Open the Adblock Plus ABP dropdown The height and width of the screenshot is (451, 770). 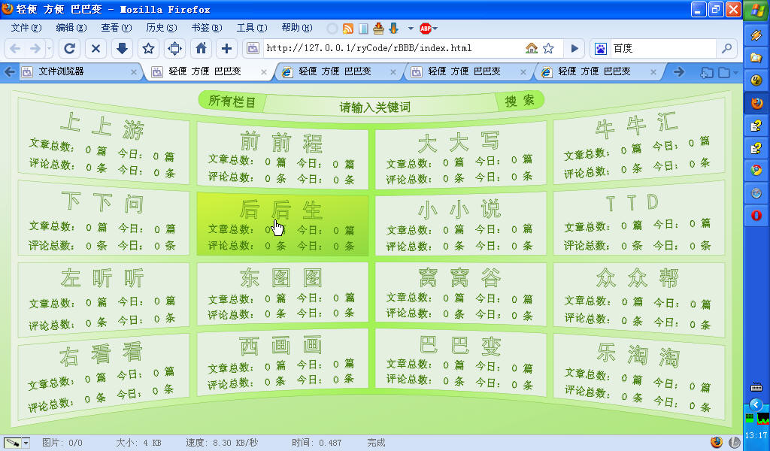coord(429,29)
